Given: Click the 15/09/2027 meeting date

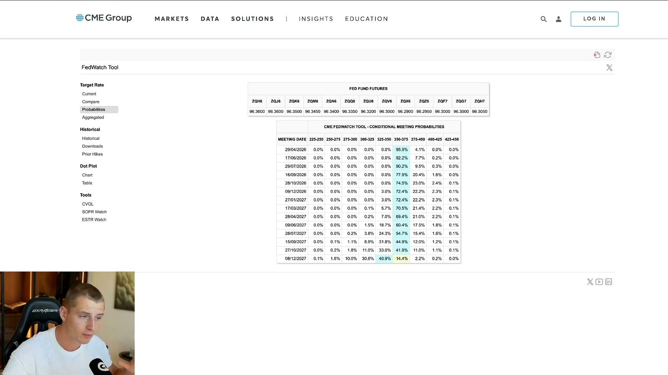Looking at the screenshot, I should (296, 242).
